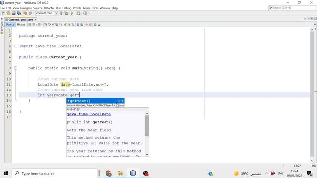
Task: Open the Refactor menu
Action: pyautogui.click(x=49, y=8)
